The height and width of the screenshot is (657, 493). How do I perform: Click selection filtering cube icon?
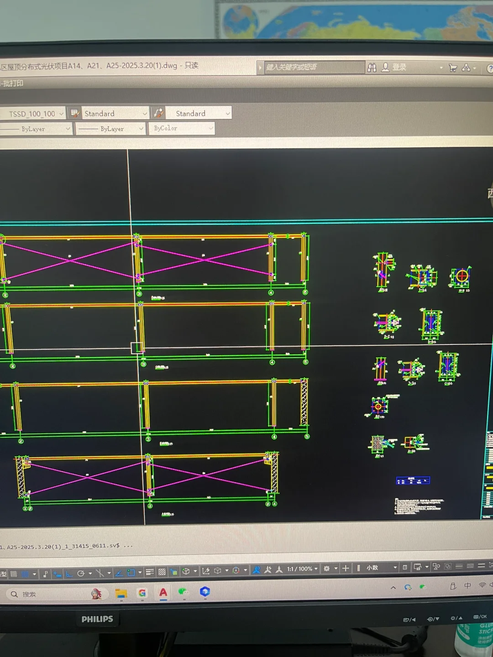tap(218, 570)
